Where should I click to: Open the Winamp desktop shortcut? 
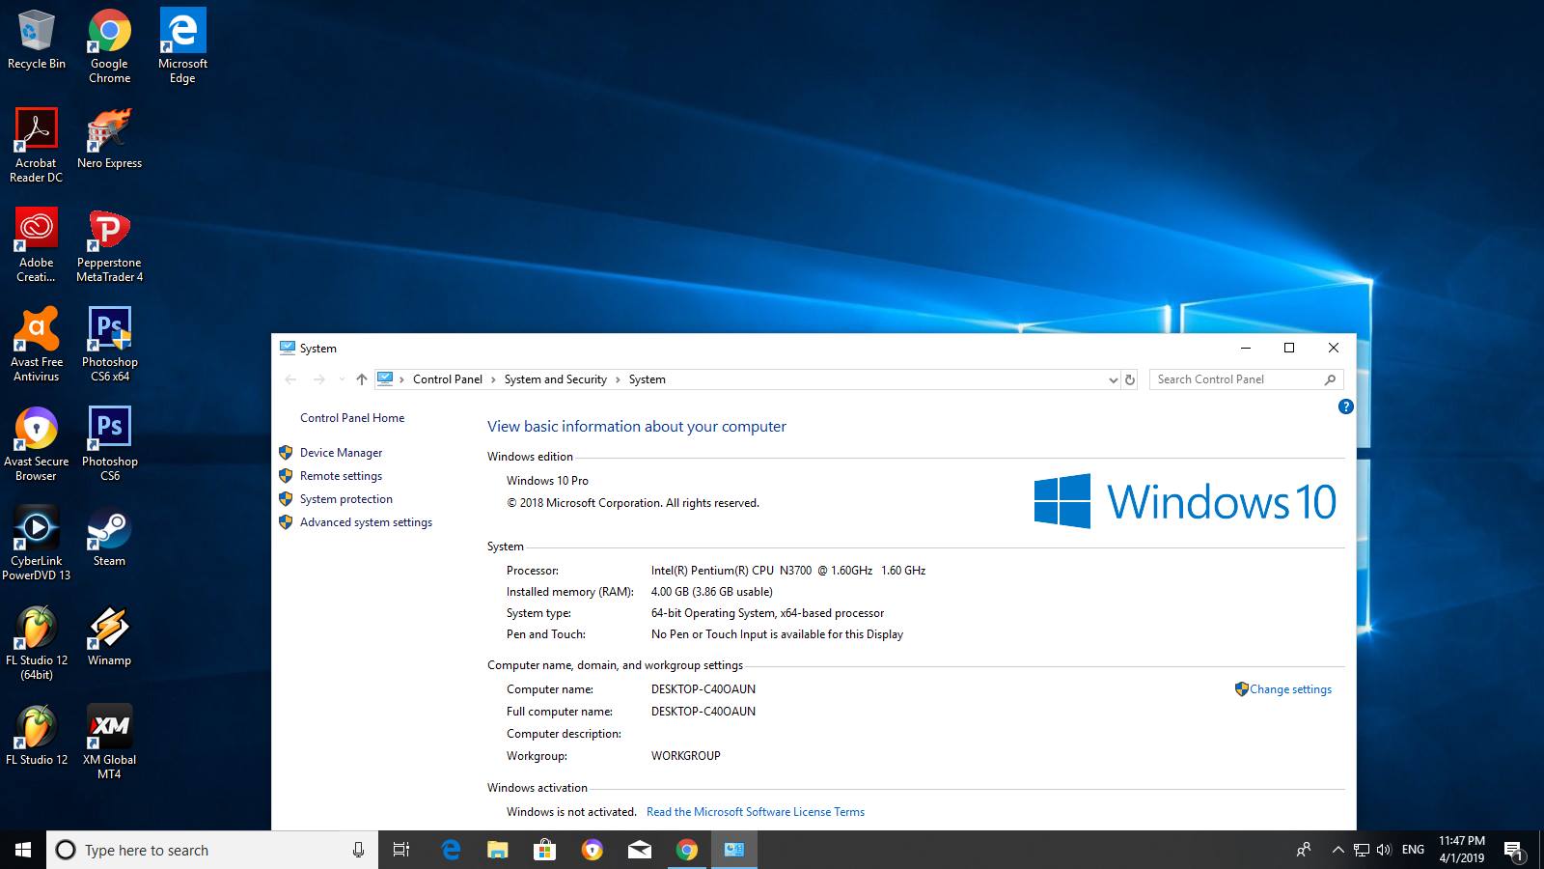tap(109, 636)
